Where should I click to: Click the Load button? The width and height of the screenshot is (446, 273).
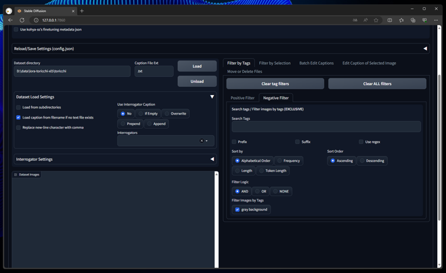tap(197, 66)
